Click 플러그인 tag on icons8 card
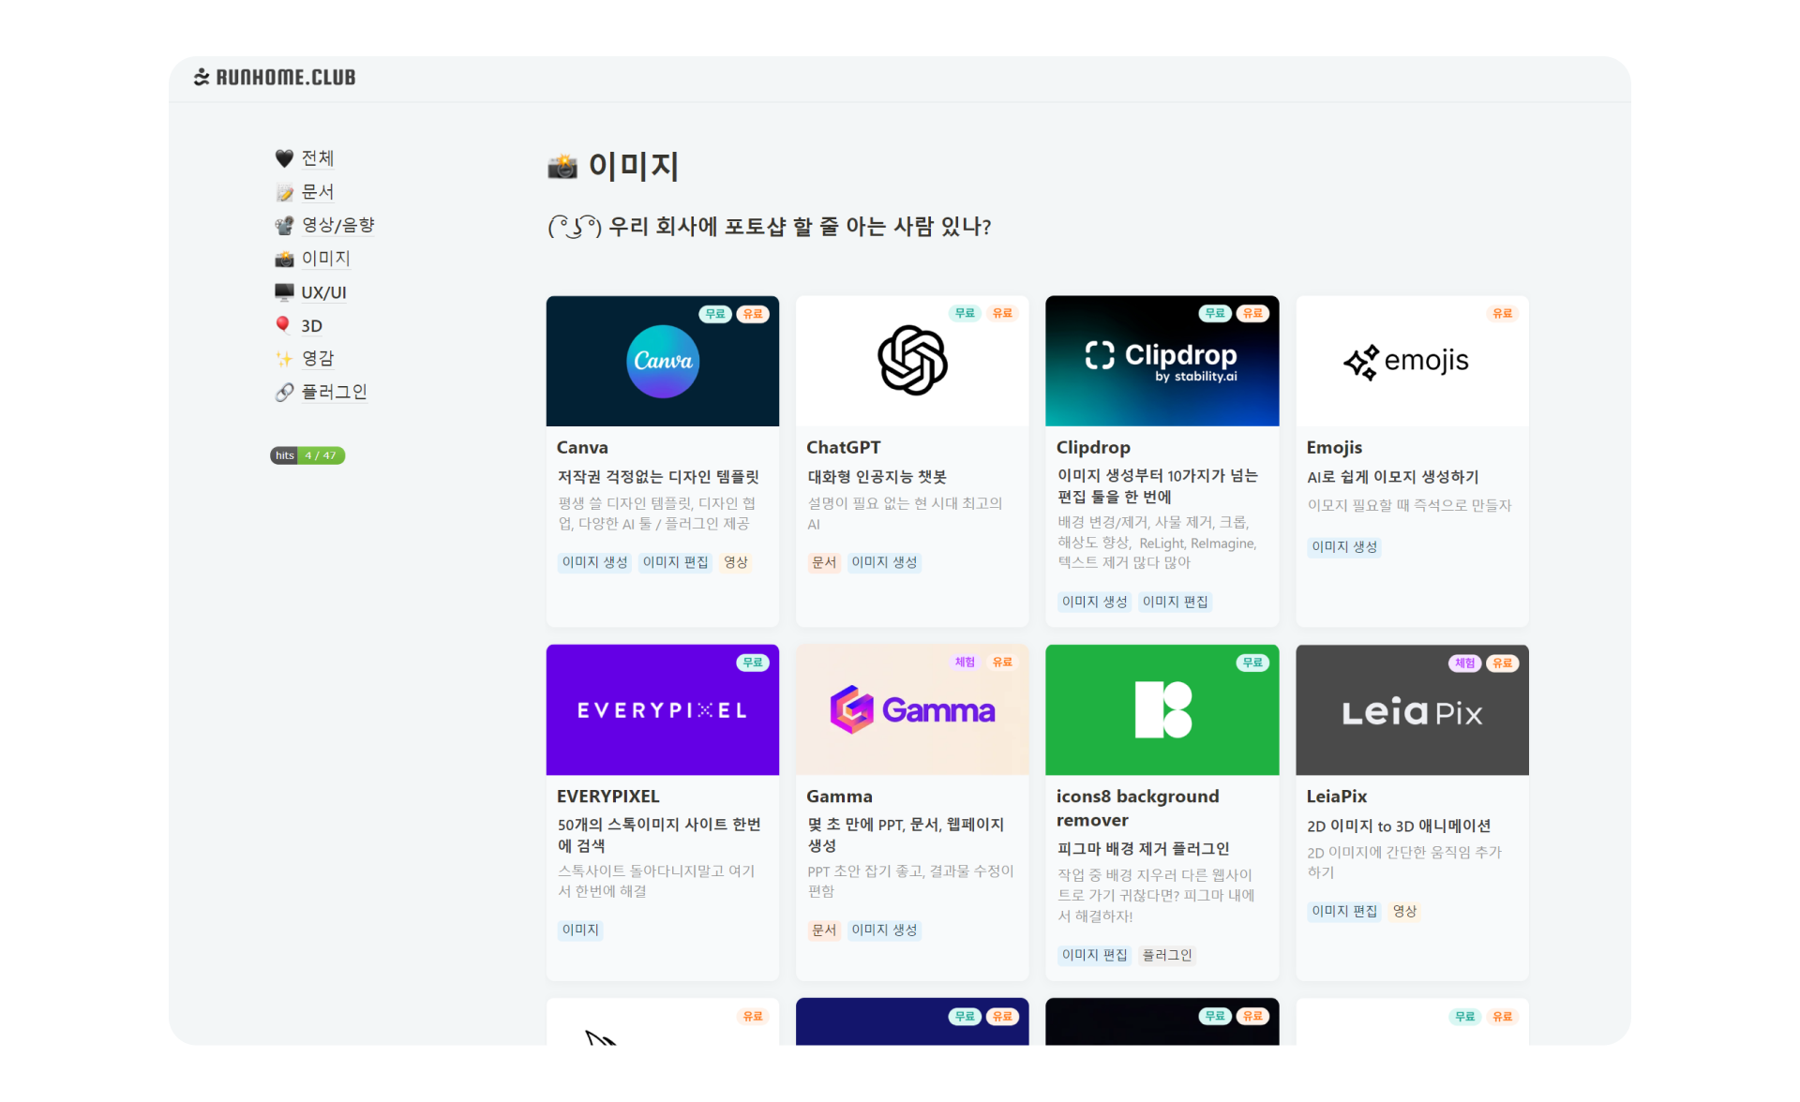Viewport: 1800px width, 1102px height. (x=1167, y=955)
